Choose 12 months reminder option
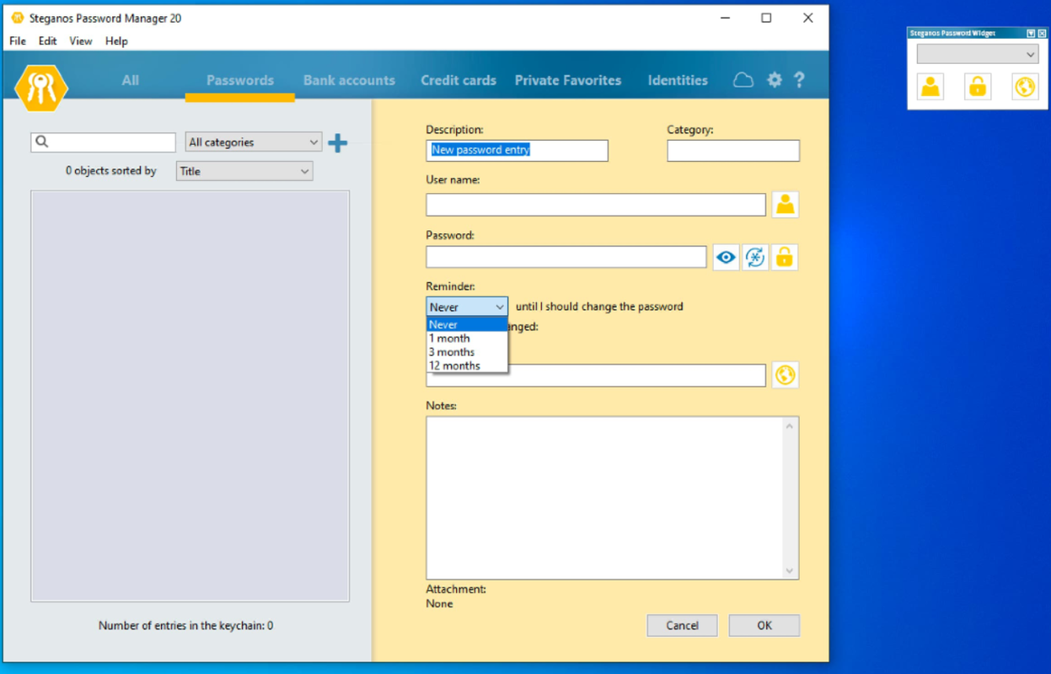The image size is (1051, 674). point(467,366)
